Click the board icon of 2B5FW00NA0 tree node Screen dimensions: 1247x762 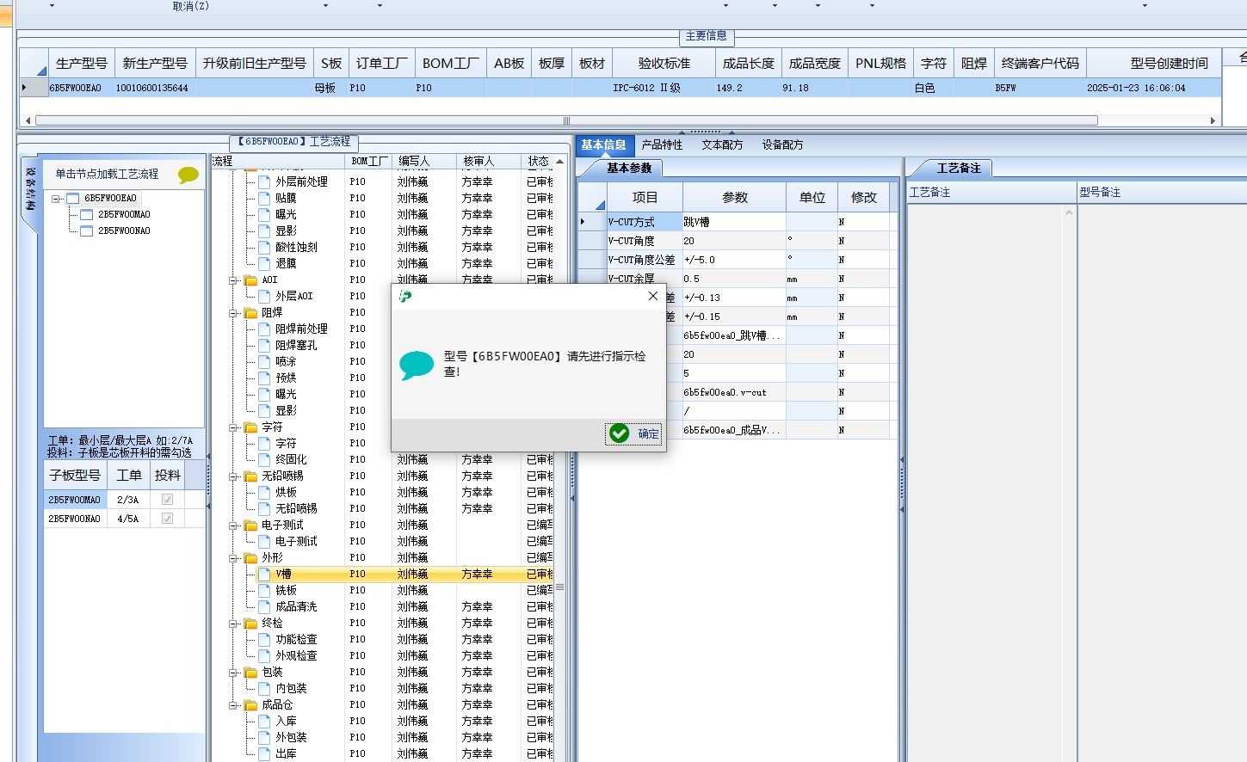click(x=86, y=230)
